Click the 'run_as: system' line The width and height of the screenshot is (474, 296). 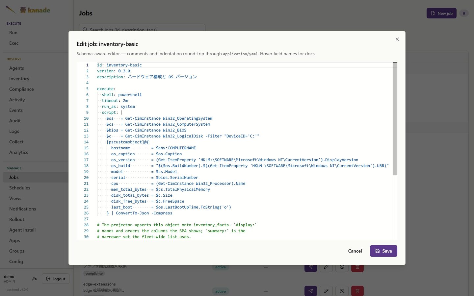118,107
